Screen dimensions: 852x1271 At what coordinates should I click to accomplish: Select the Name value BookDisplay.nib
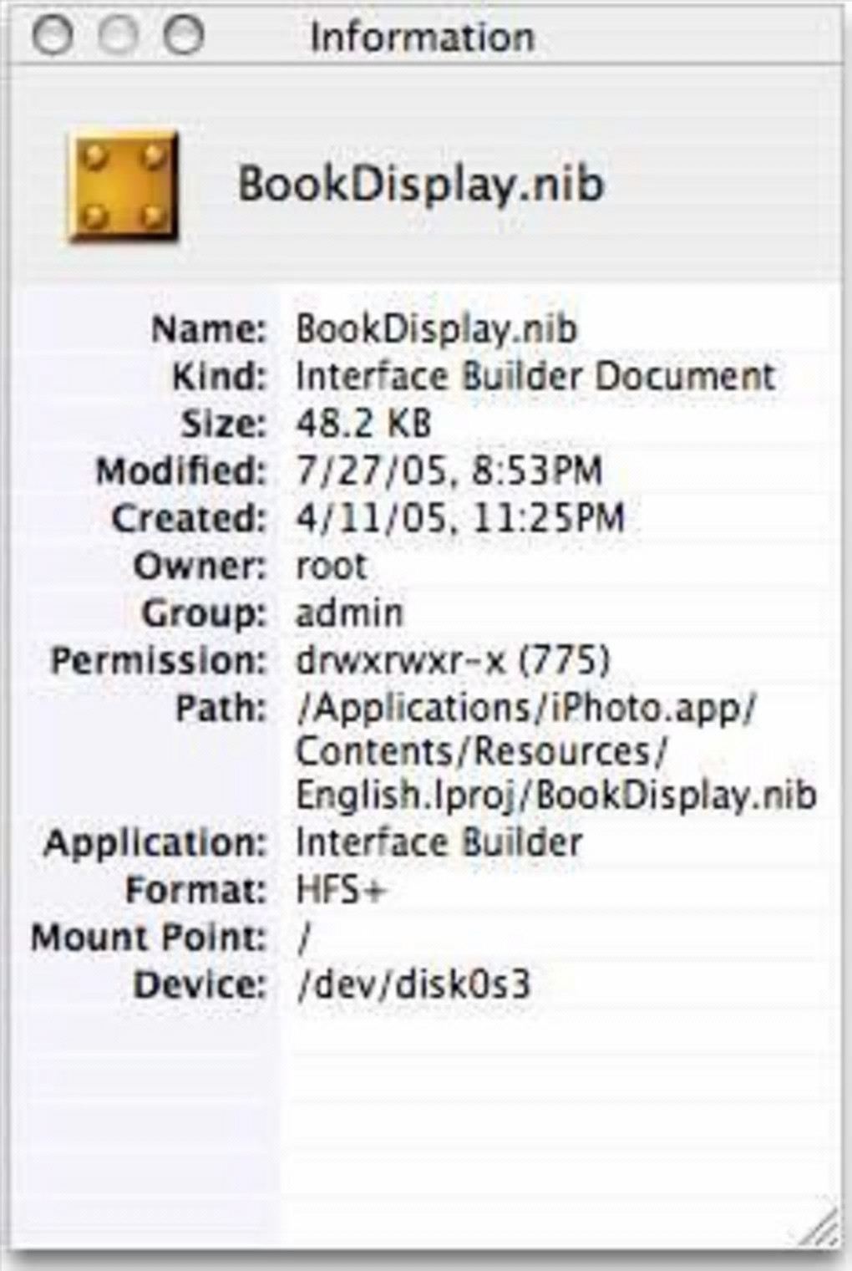coord(436,328)
